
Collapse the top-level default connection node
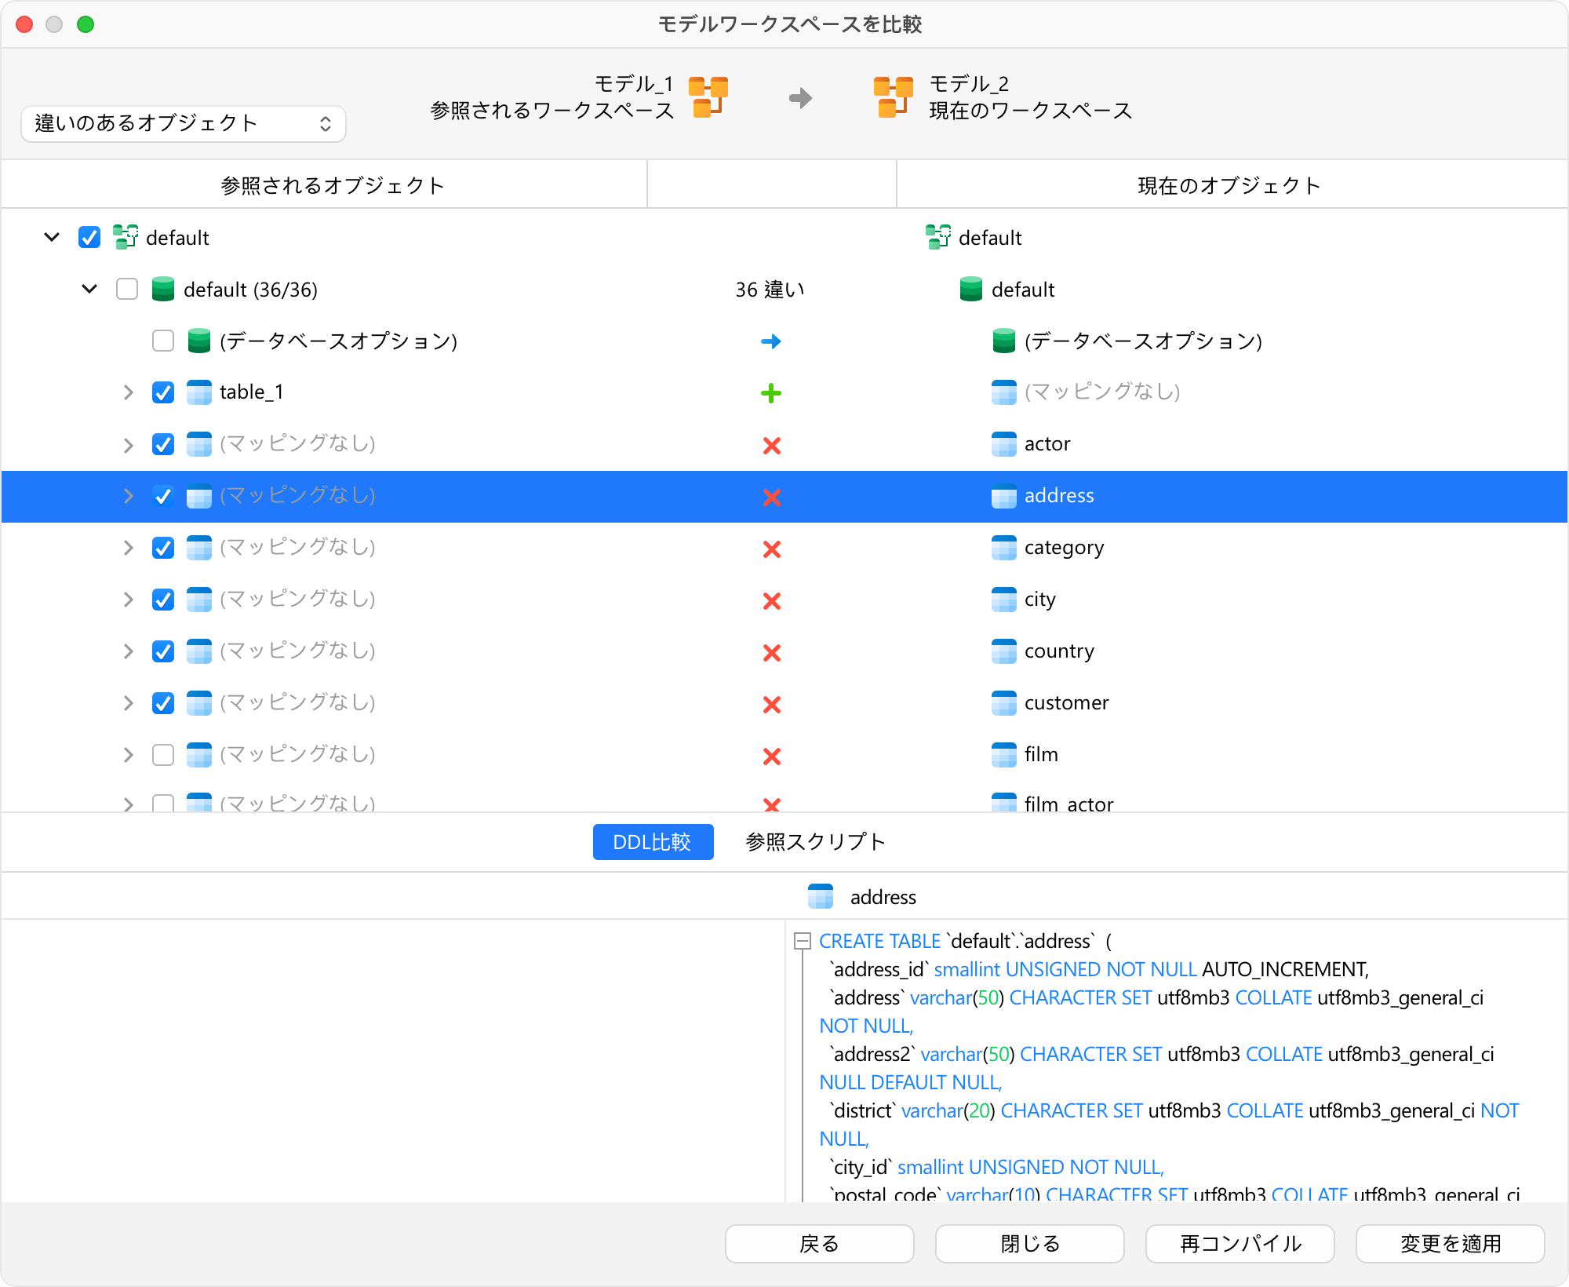tap(52, 237)
